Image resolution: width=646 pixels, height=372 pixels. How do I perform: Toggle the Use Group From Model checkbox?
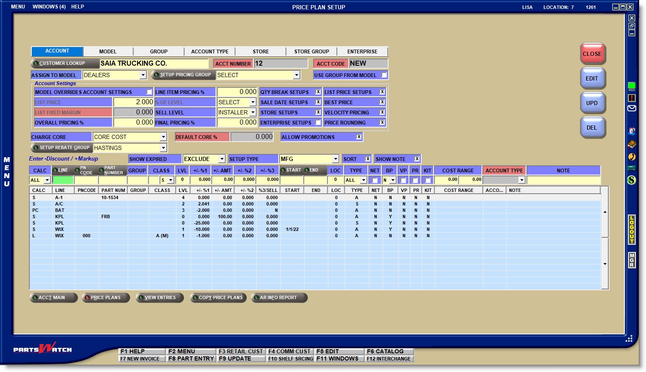[x=384, y=75]
